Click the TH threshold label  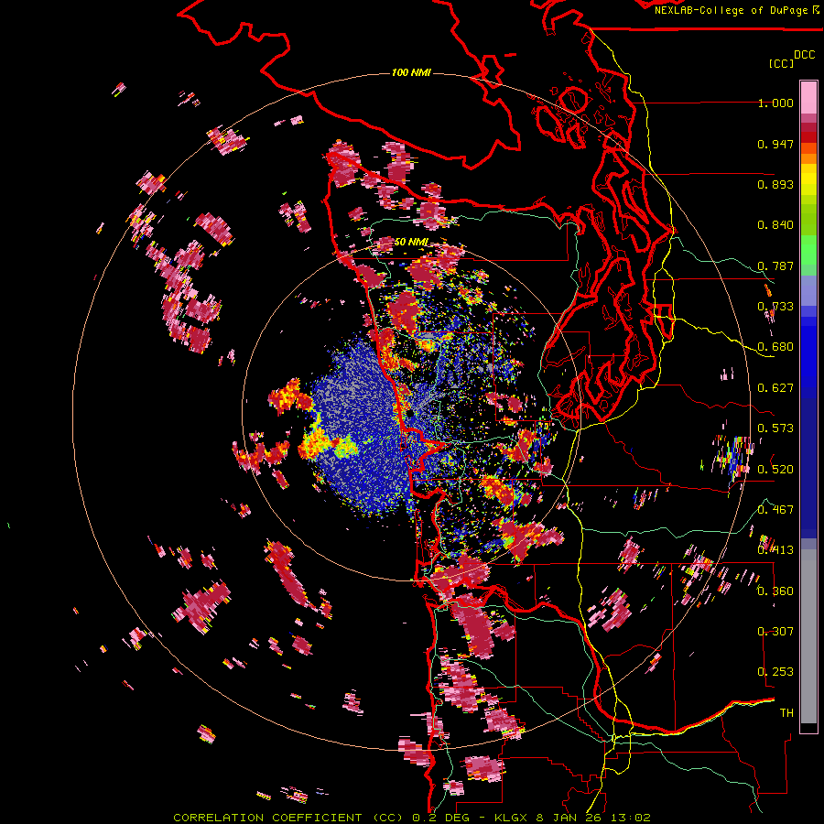point(786,713)
